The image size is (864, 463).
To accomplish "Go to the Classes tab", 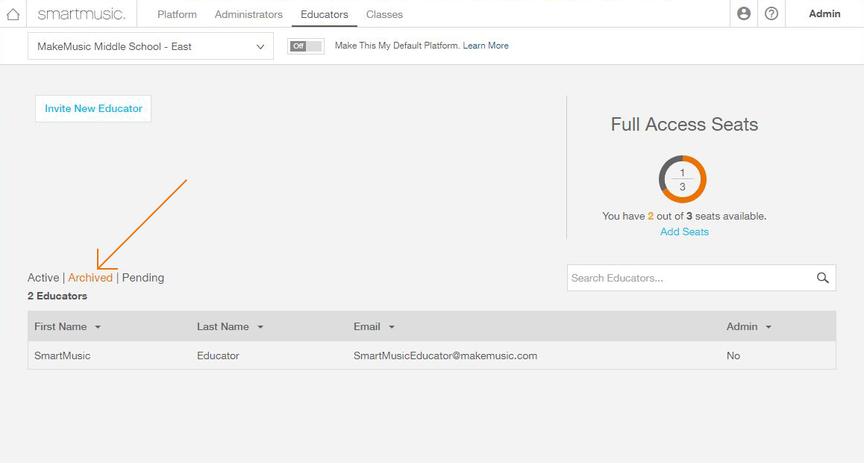I will 384,14.
